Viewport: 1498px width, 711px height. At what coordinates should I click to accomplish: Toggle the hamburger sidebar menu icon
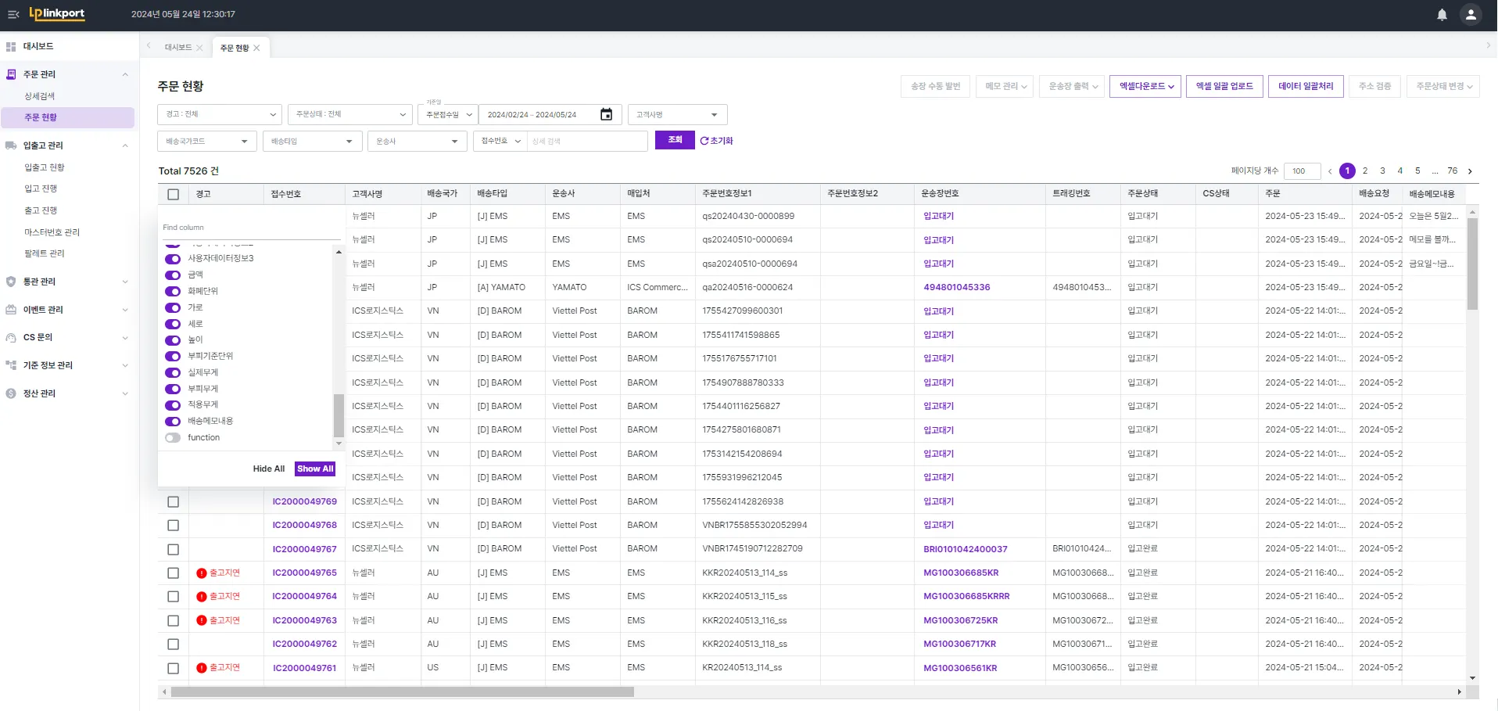pyautogui.click(x=13, y=14)
